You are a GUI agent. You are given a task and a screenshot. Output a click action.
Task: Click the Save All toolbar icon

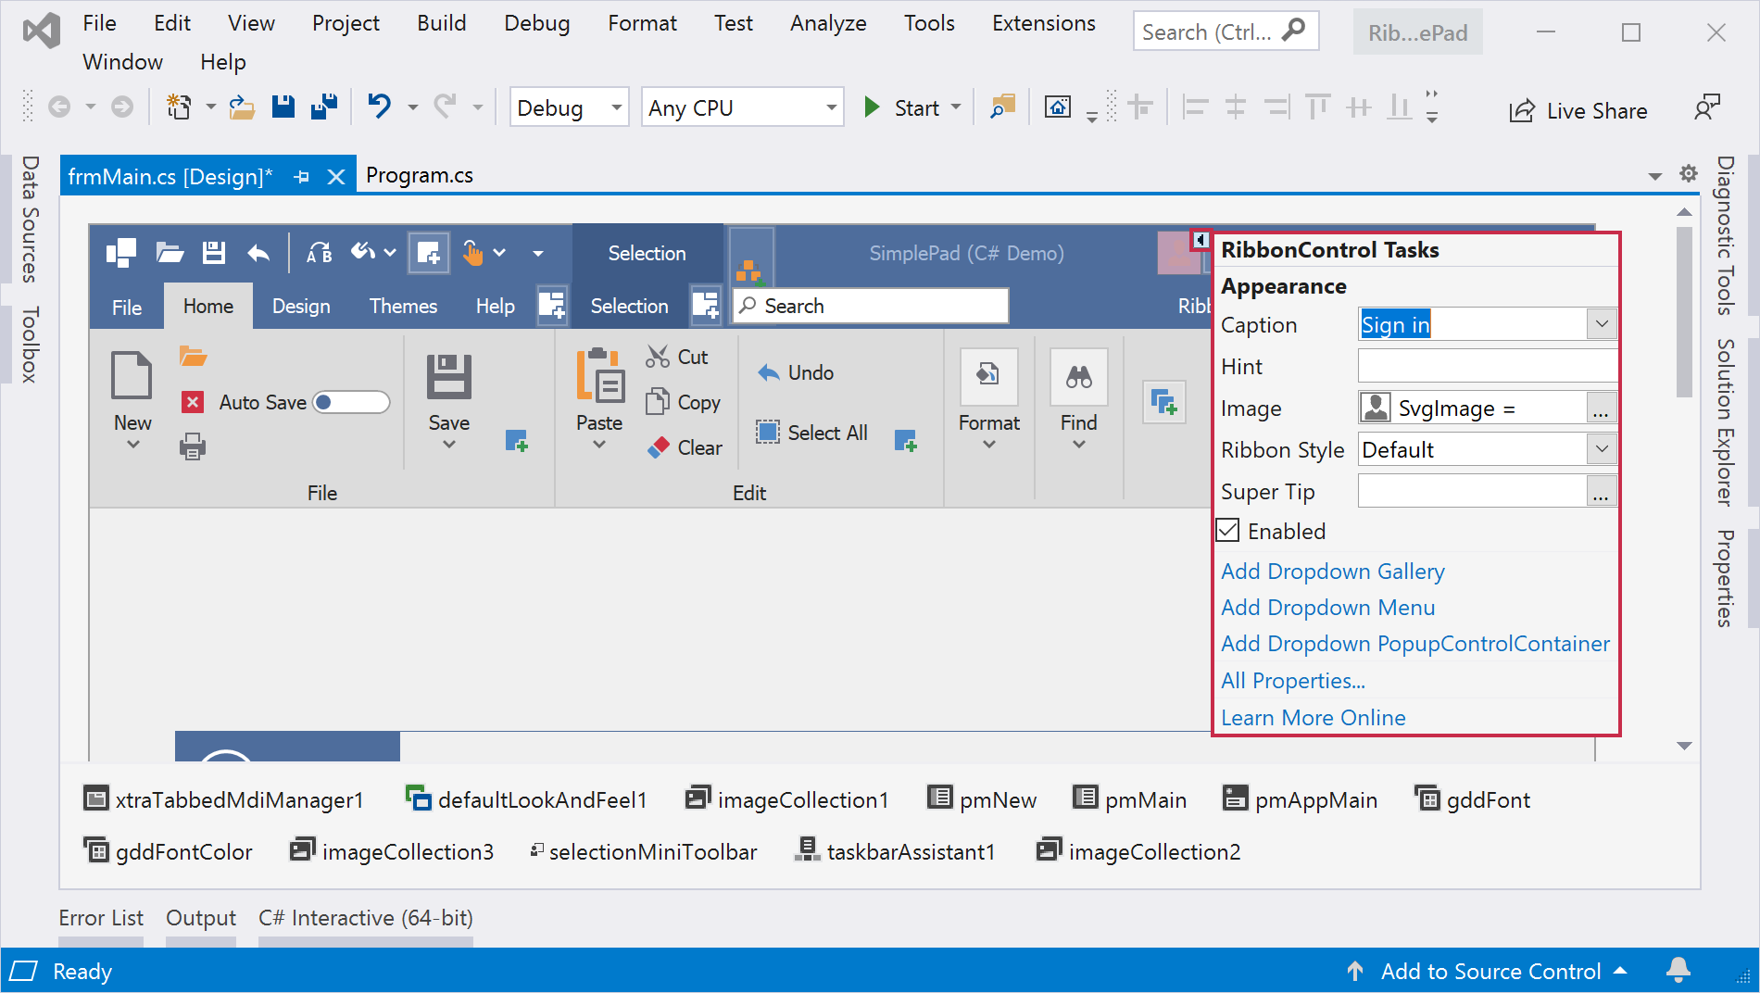point(324,107)
